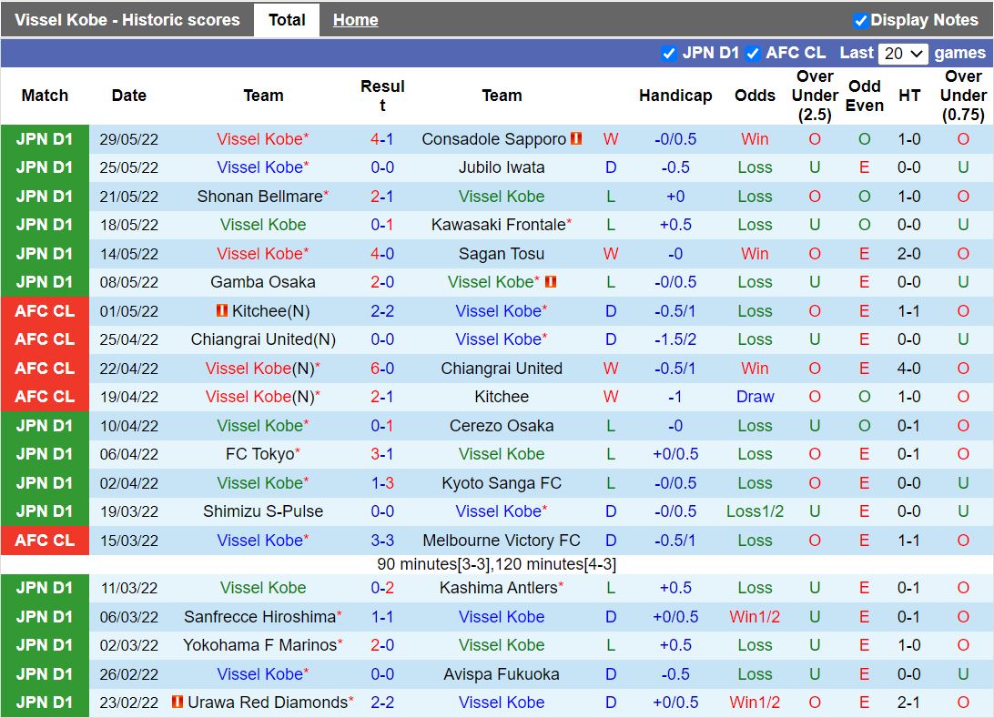Viewport: 994px width, 718px height.
Task: Click Vissel Kobe - Historic scores title
Action: coord(127,20)
